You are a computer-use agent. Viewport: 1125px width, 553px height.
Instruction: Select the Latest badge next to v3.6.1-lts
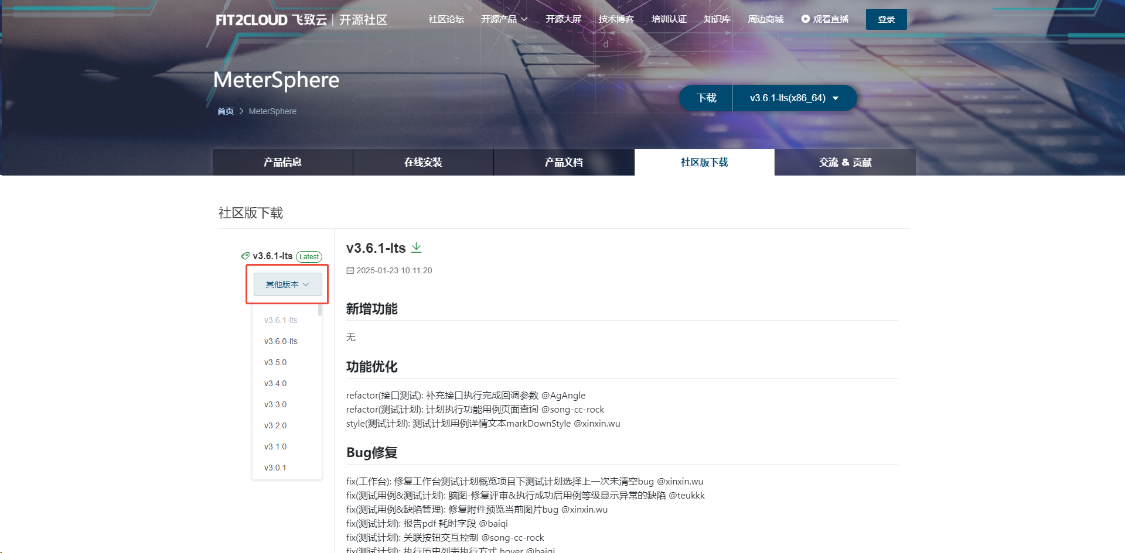(x=309, y=256)
